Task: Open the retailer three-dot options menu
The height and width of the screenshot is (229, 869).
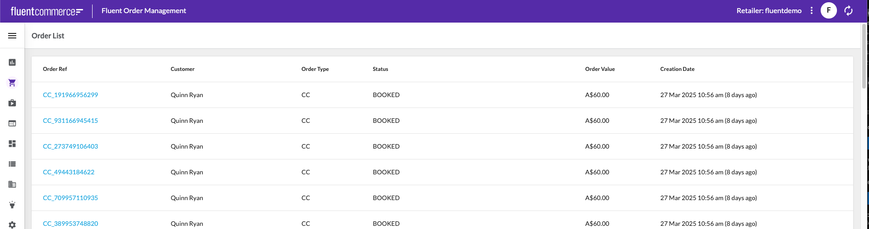Action: pos(811,10)
